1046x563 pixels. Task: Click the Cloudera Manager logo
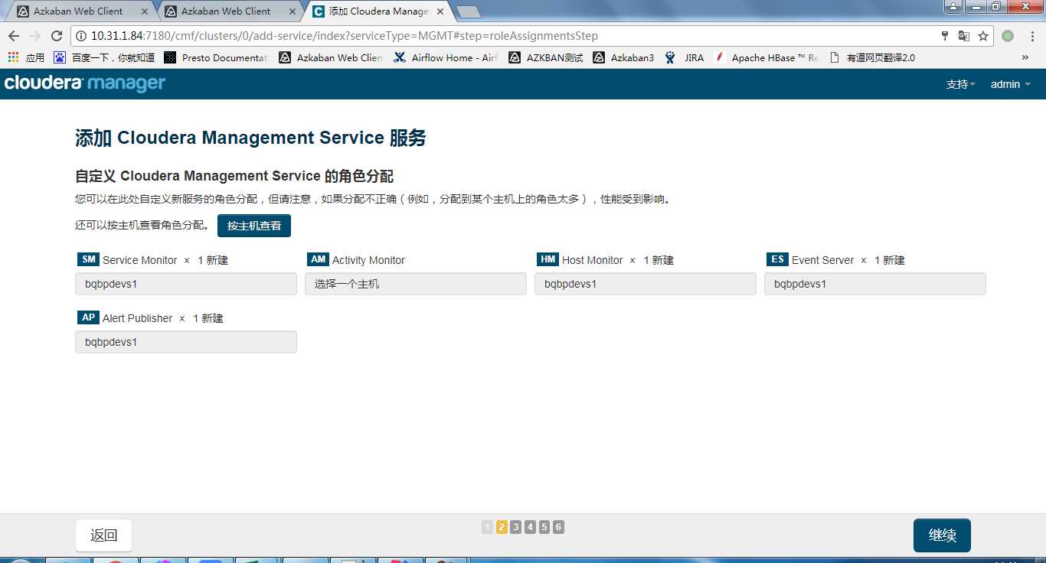click(x=85, y=83)
